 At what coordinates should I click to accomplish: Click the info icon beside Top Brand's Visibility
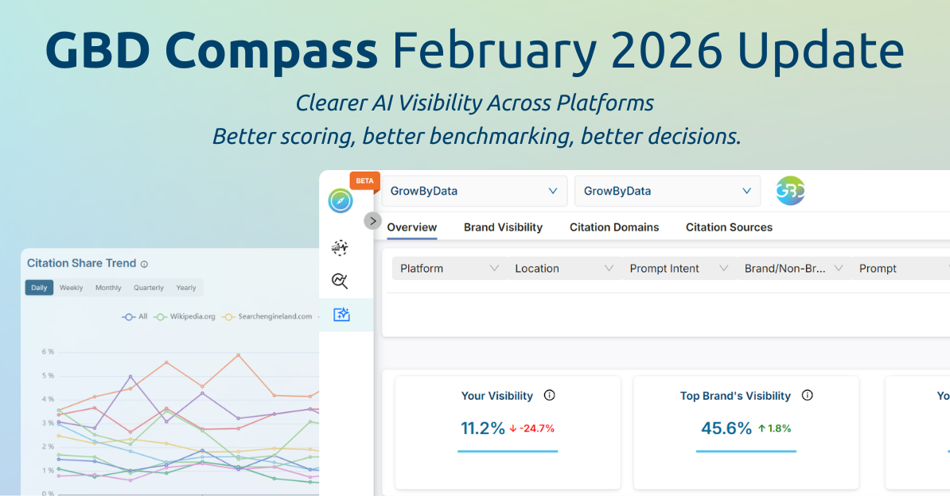pyautogui.click(x=807, y=395)
